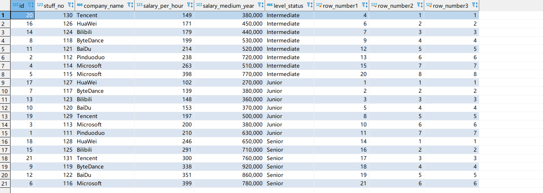The height and width of the screenshot is (193, 543).
Task: Click the stuff_no cell 127
Action: tap(55, 82)
